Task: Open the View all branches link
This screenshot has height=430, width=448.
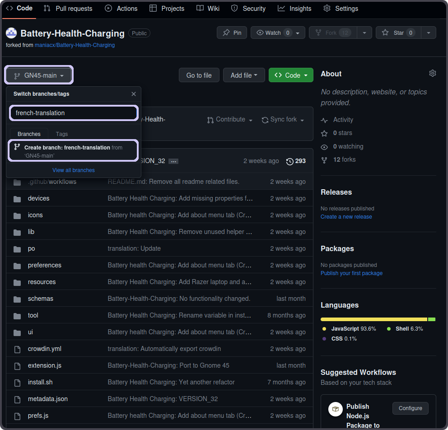Action: pyautogui.click(x=74, y=170)
